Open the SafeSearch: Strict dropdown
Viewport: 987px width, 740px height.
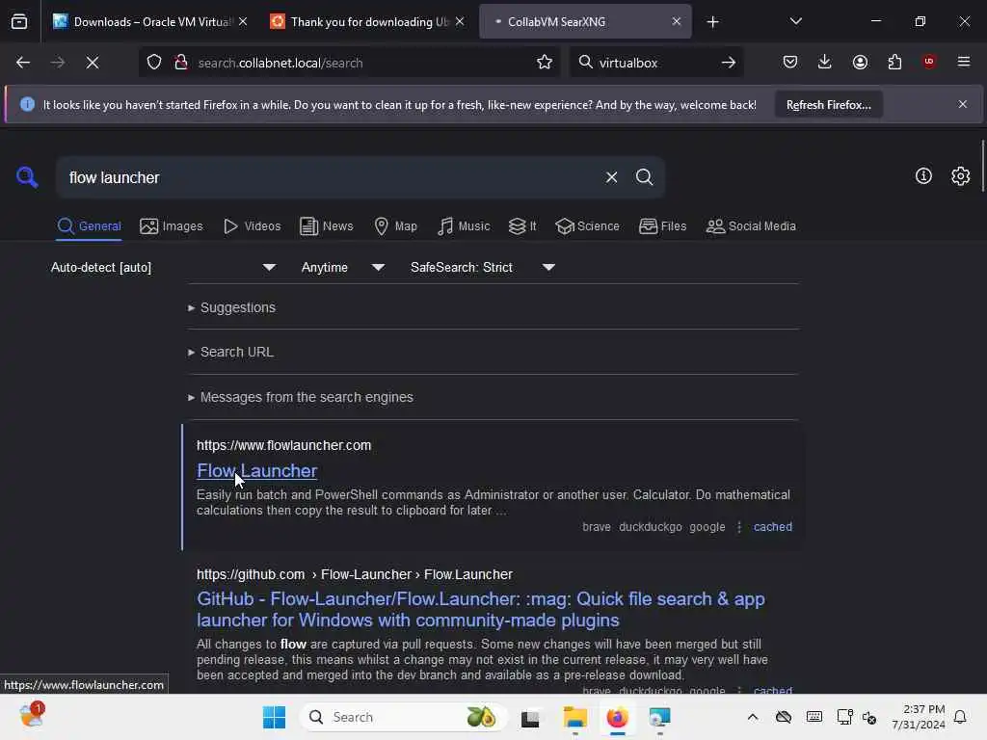coord(483,268)
